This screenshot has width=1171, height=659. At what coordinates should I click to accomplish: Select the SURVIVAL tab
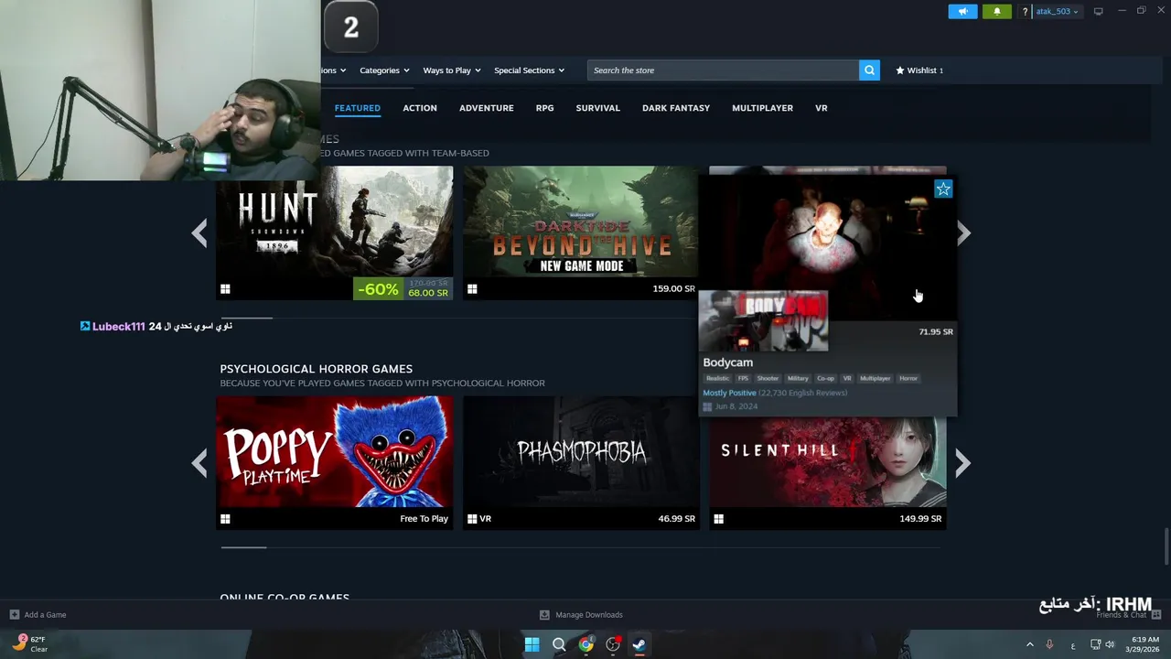point(597,108)
